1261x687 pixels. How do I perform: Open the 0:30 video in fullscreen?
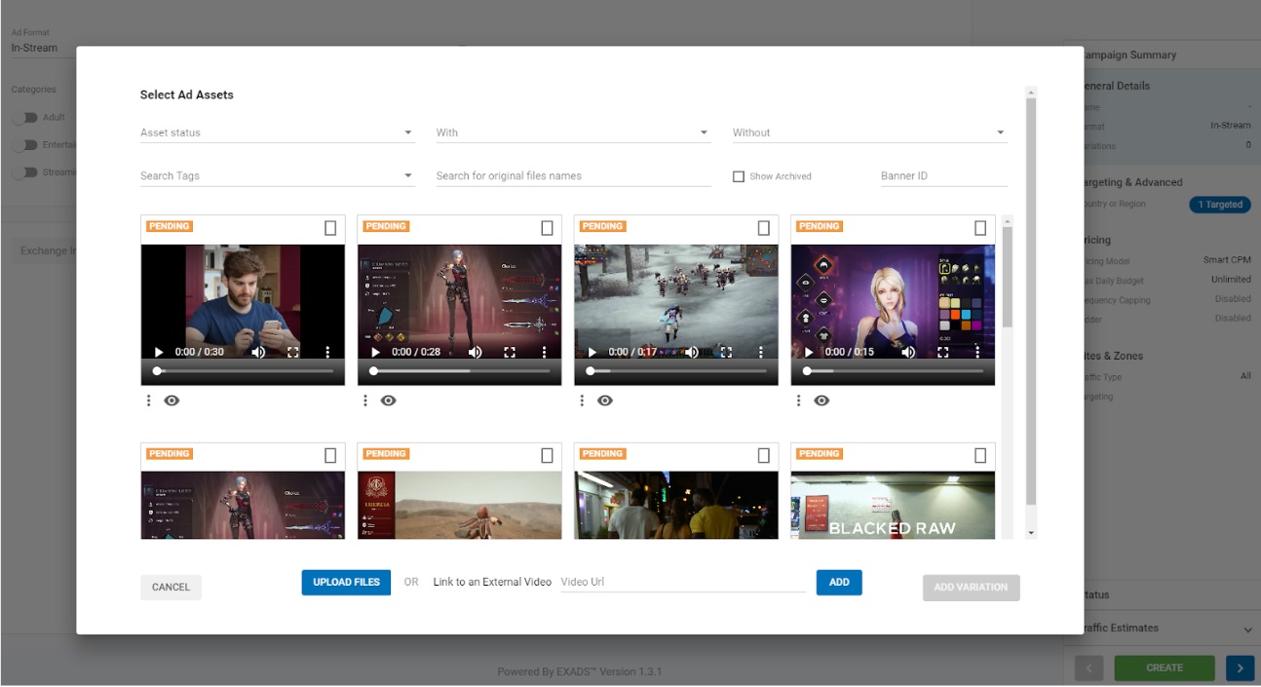[293, 352]
